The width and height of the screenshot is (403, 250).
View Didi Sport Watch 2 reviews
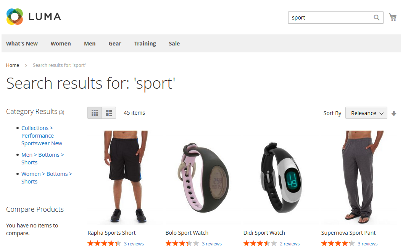coord(290,244)
